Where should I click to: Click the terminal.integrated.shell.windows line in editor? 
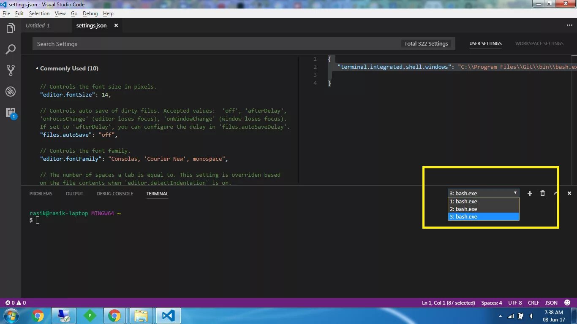point(457,67)
